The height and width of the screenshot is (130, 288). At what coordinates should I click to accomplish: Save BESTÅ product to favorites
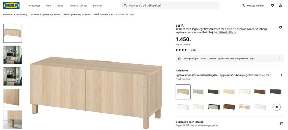pyautogui.click(x=280, y=27)
